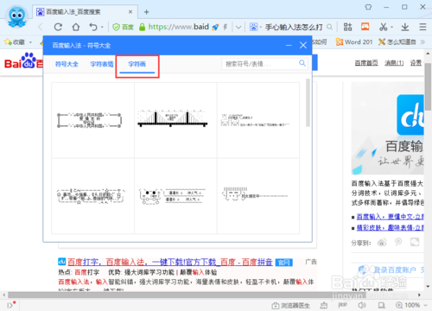The image size is (432, 311).
Task: Click the 百度输入法 promotional banner image
Action: click(388, 129)
